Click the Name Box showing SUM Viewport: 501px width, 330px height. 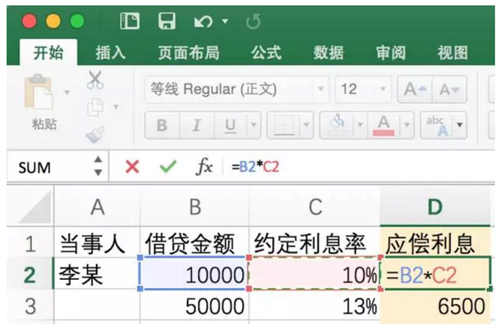pos(48,167)
